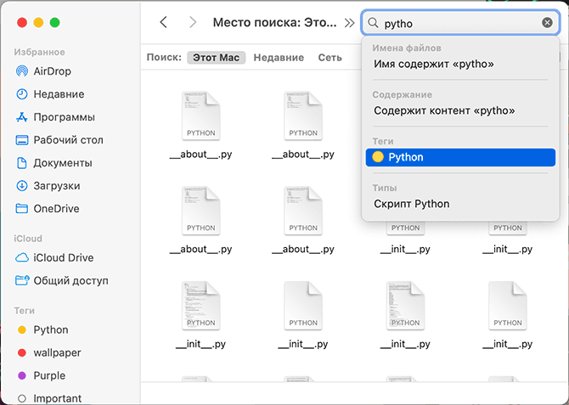Image resolution: width=569 pixels, height=405 pixels.
Task: Select suggestion Содержит контент «pytho»
Action: click(x=460, y=110)
